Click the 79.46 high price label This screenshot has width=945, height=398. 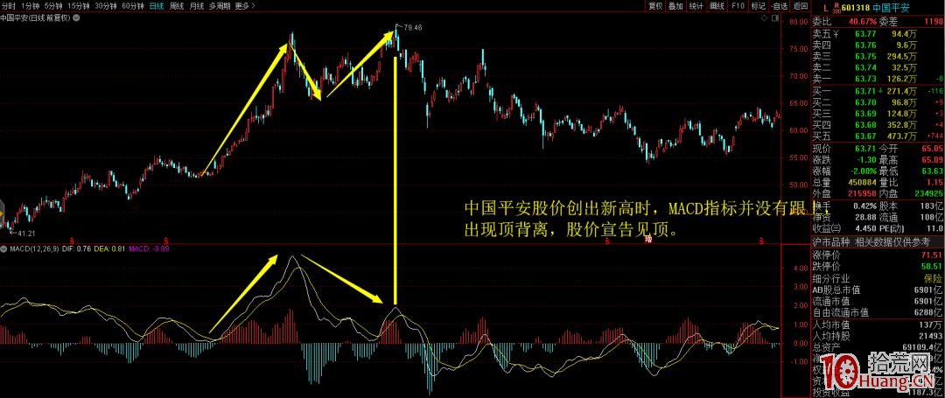coord(413,27)
